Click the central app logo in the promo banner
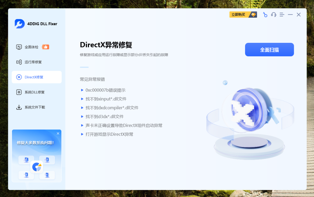 pyautogui.click(x=37, y=167)
